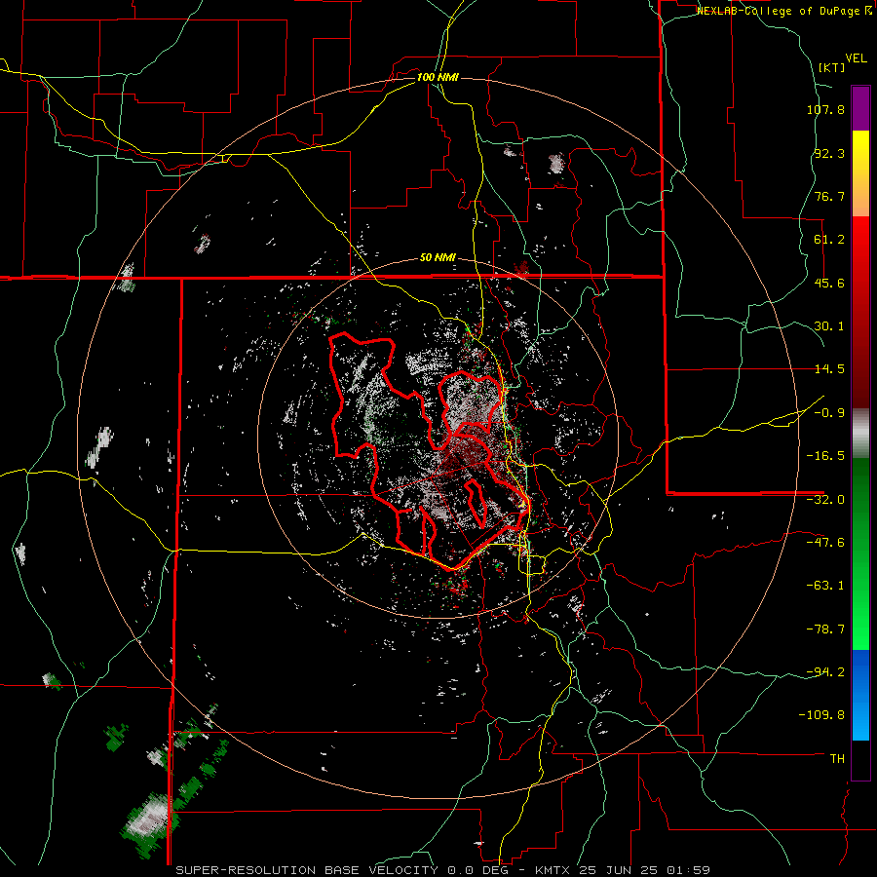
Task: Click the Super-Resolution Base Velocity caption
Action: [x=443, y=870]
